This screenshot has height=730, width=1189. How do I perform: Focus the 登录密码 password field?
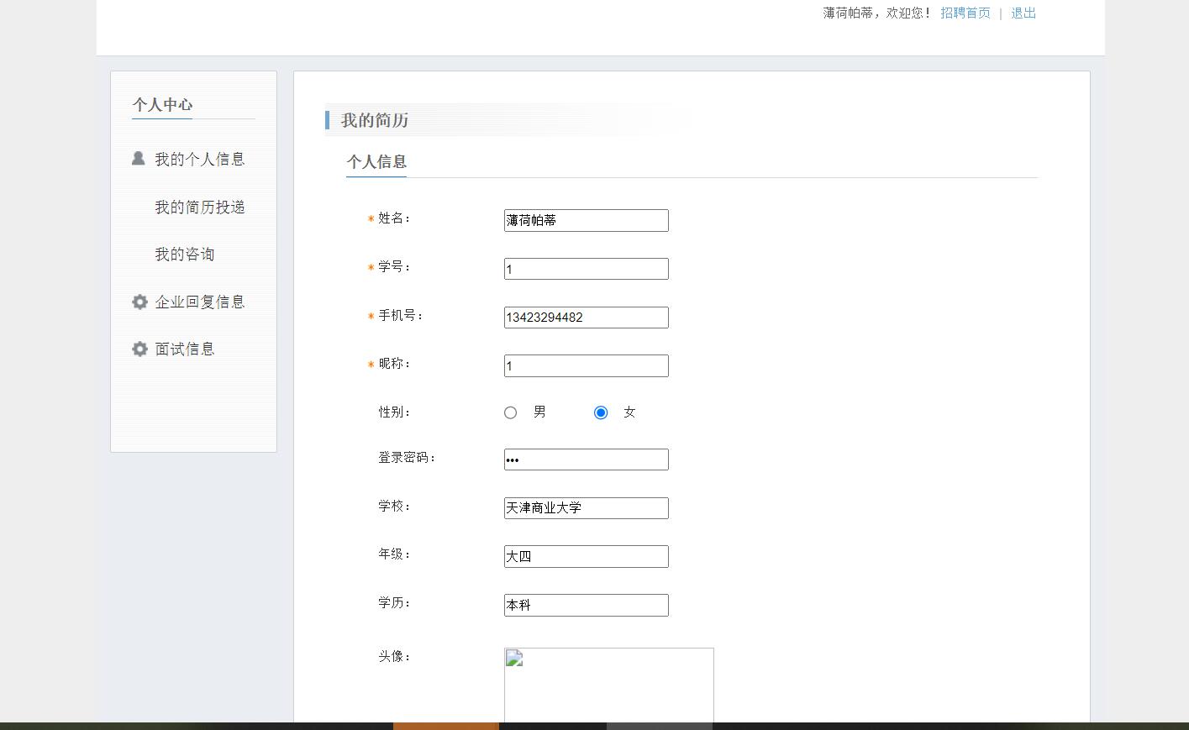tap(587, 460)
